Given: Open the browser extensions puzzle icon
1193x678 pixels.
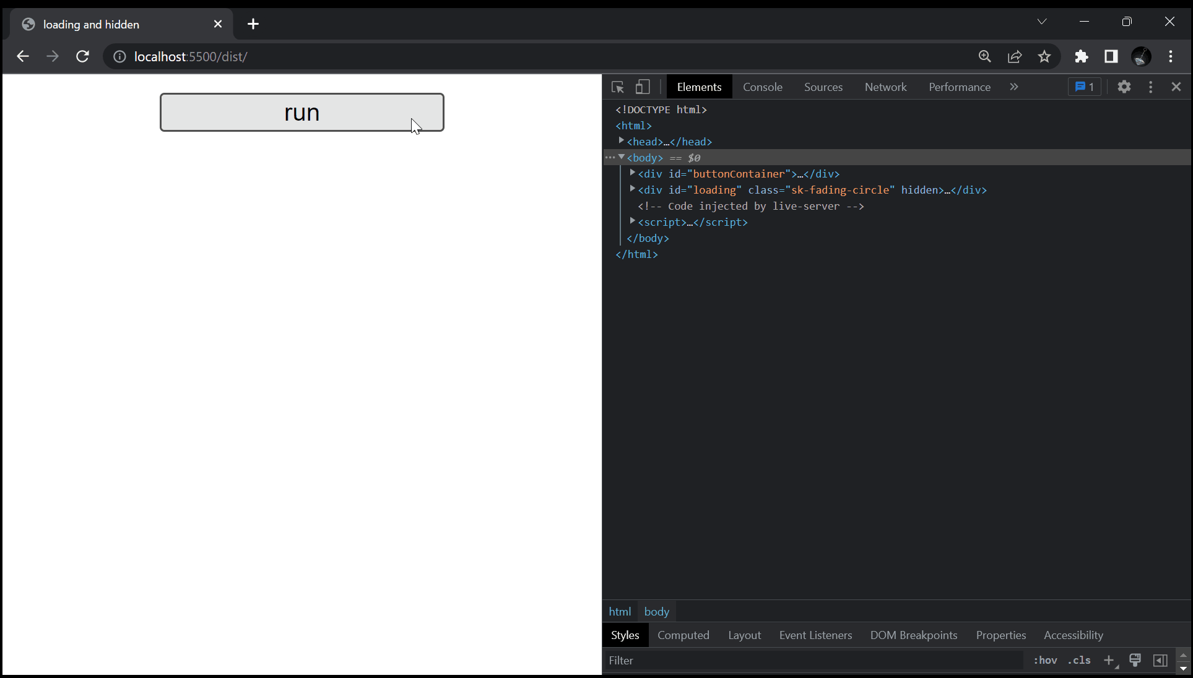Looking at the screenshot, I should (x=1082, y=56).
